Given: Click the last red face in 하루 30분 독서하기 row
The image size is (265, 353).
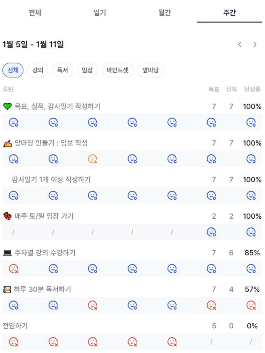Looking at the screenshot, I should click(251, 305).
